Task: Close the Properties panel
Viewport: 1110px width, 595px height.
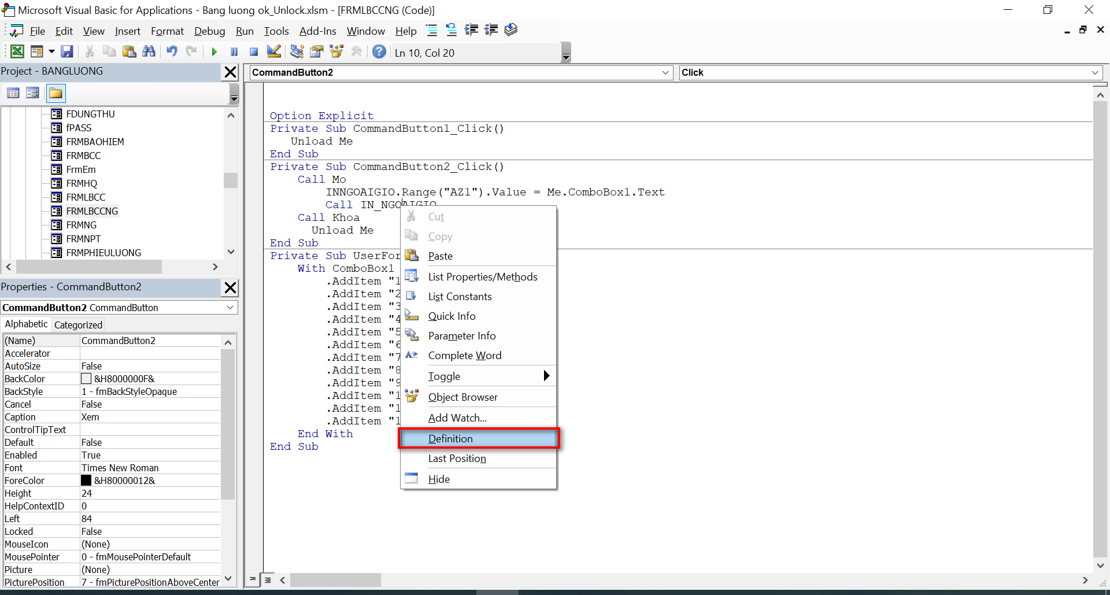Action: [230, 287]
